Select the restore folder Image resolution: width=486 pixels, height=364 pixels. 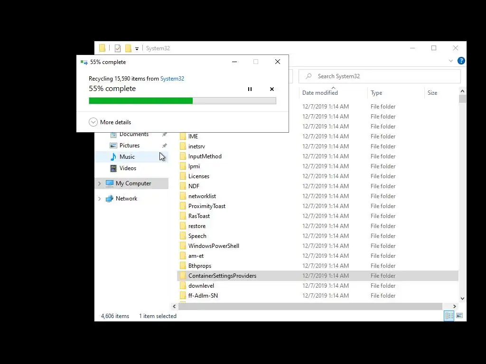coord(197,226)
